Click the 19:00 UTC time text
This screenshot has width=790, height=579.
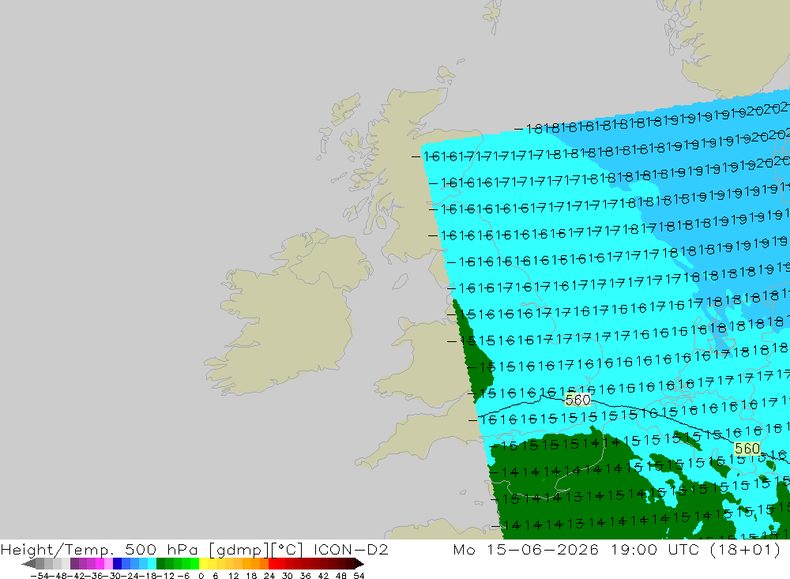pyautogui.click(x=656, y=549)
